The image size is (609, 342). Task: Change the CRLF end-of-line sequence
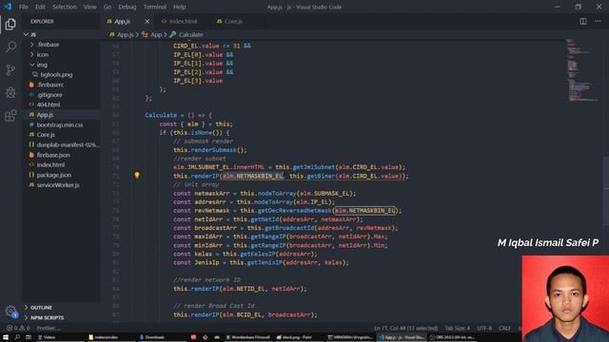[x=504, y=328]
